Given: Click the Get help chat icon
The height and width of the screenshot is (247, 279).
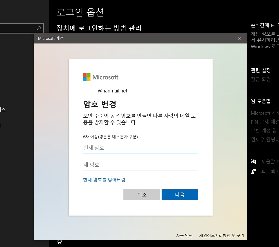Looking at the screenshot, I should tap(253, 161).
